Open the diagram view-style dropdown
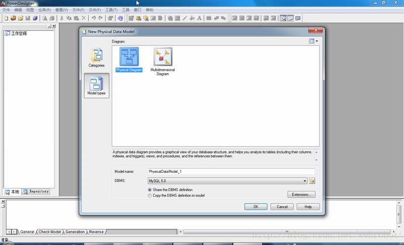Image resolution: width=404 pixels, height=245 pixels. (x=314, y=41)
